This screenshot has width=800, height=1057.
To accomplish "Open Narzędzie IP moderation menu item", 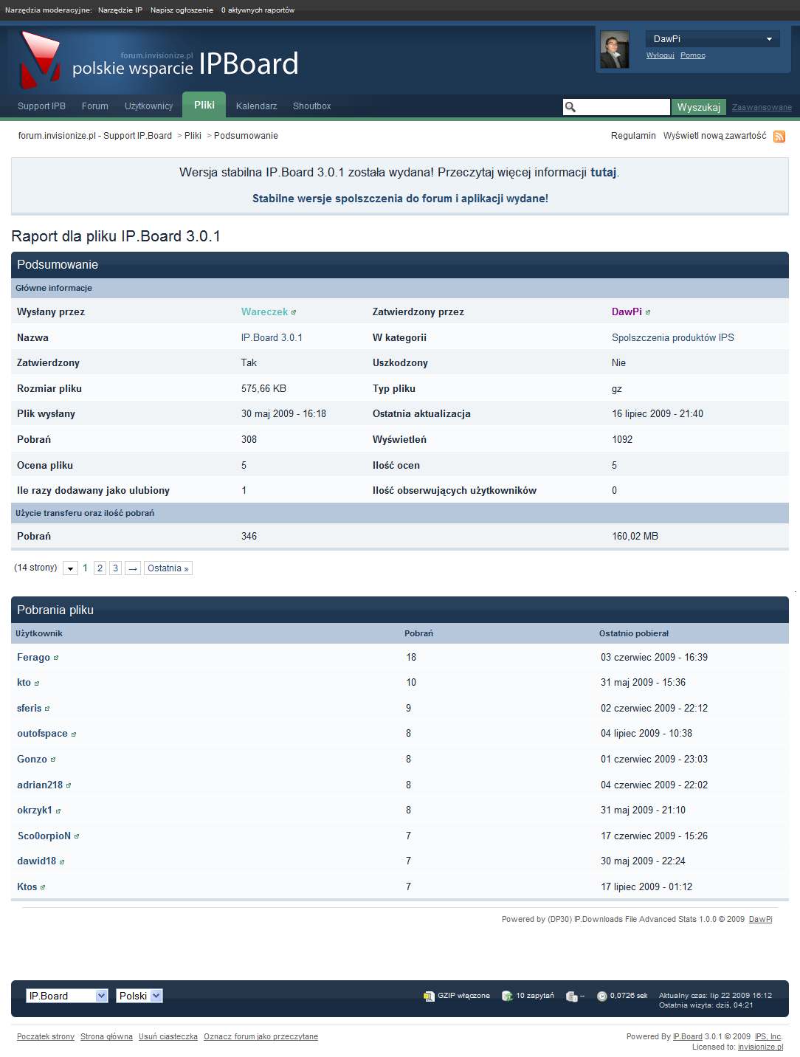I will pyautogui.click(x=120, y=10).
